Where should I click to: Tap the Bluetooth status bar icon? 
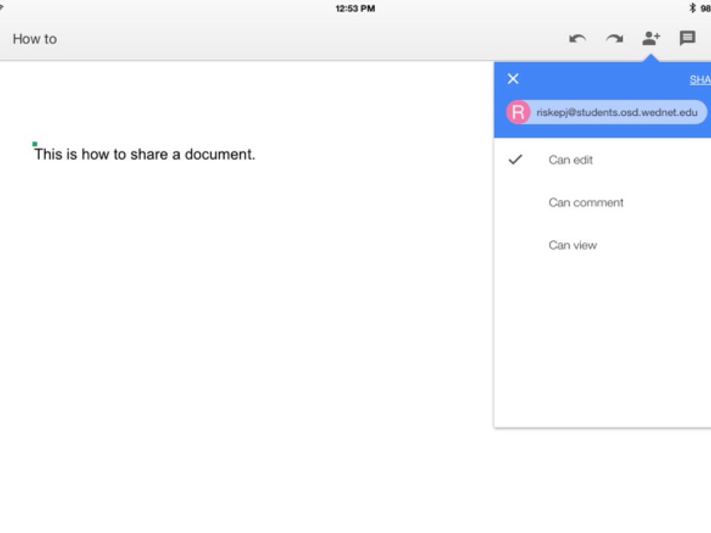[692, 8]
